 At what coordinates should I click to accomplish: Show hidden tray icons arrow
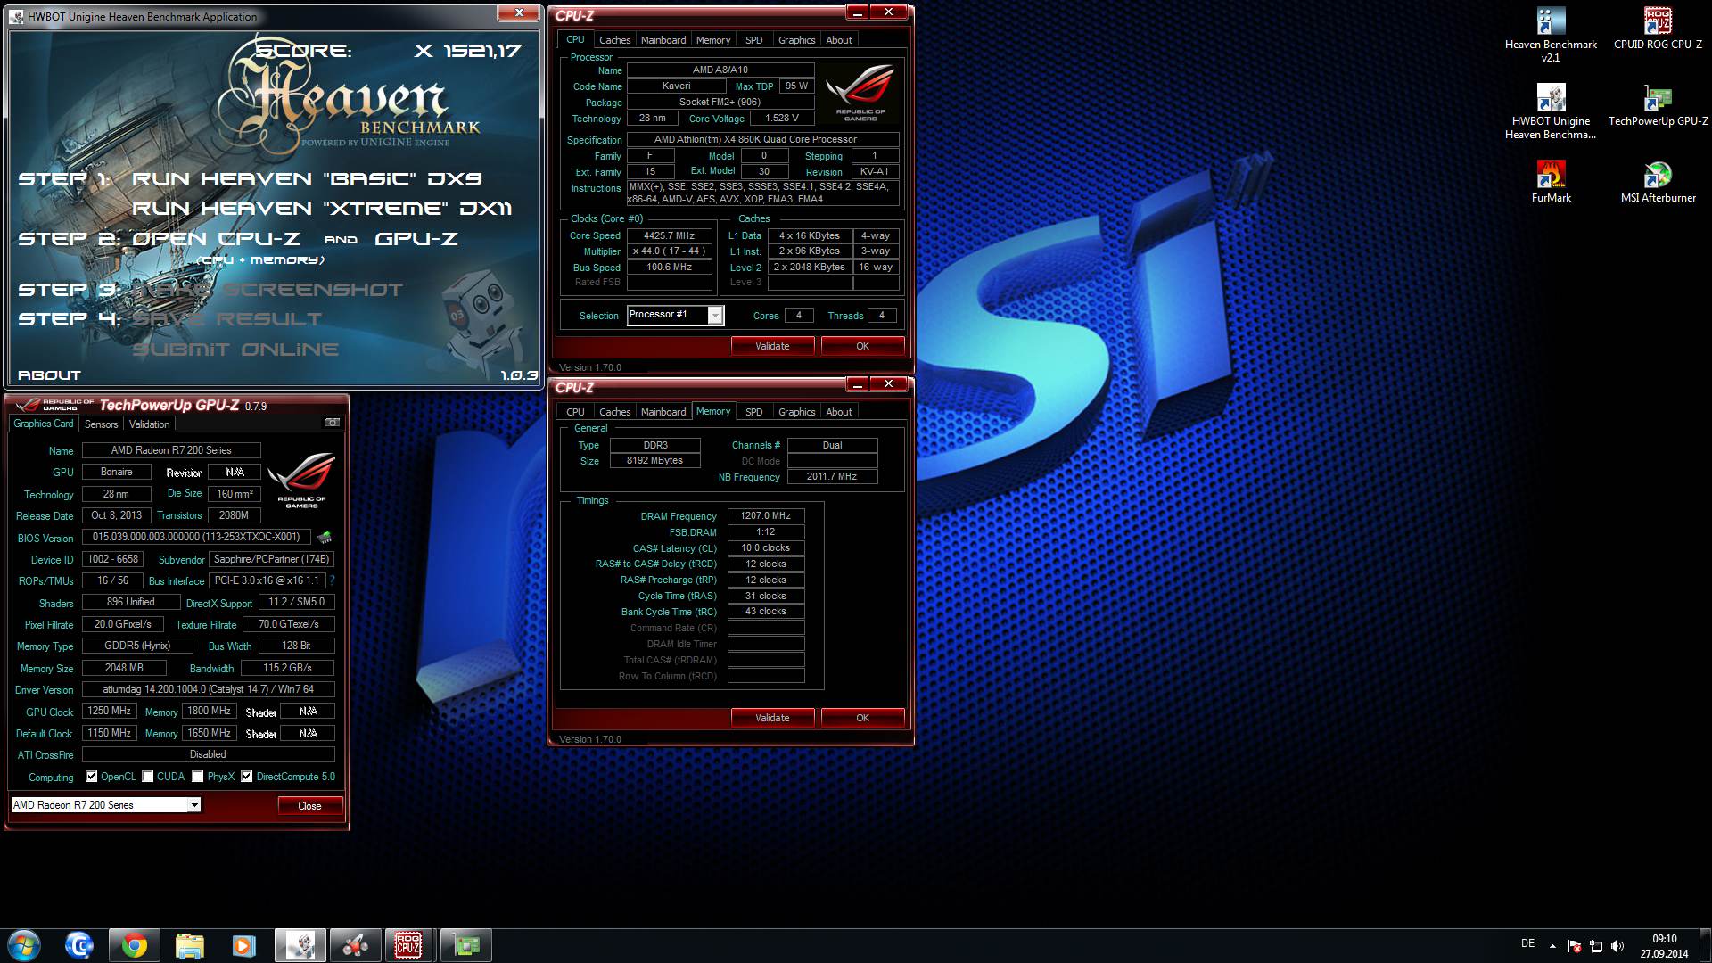click(x=1552, y=946)
